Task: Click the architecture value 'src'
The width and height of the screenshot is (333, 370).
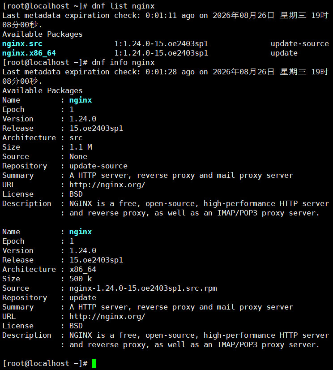Action: [x=76, y=138]
